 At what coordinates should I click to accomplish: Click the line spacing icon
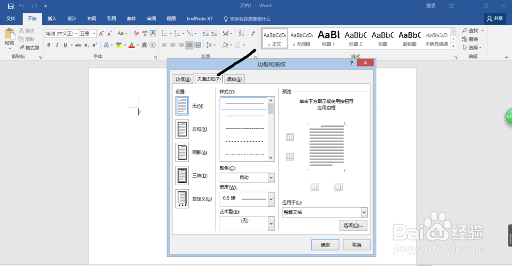point(209,45)
